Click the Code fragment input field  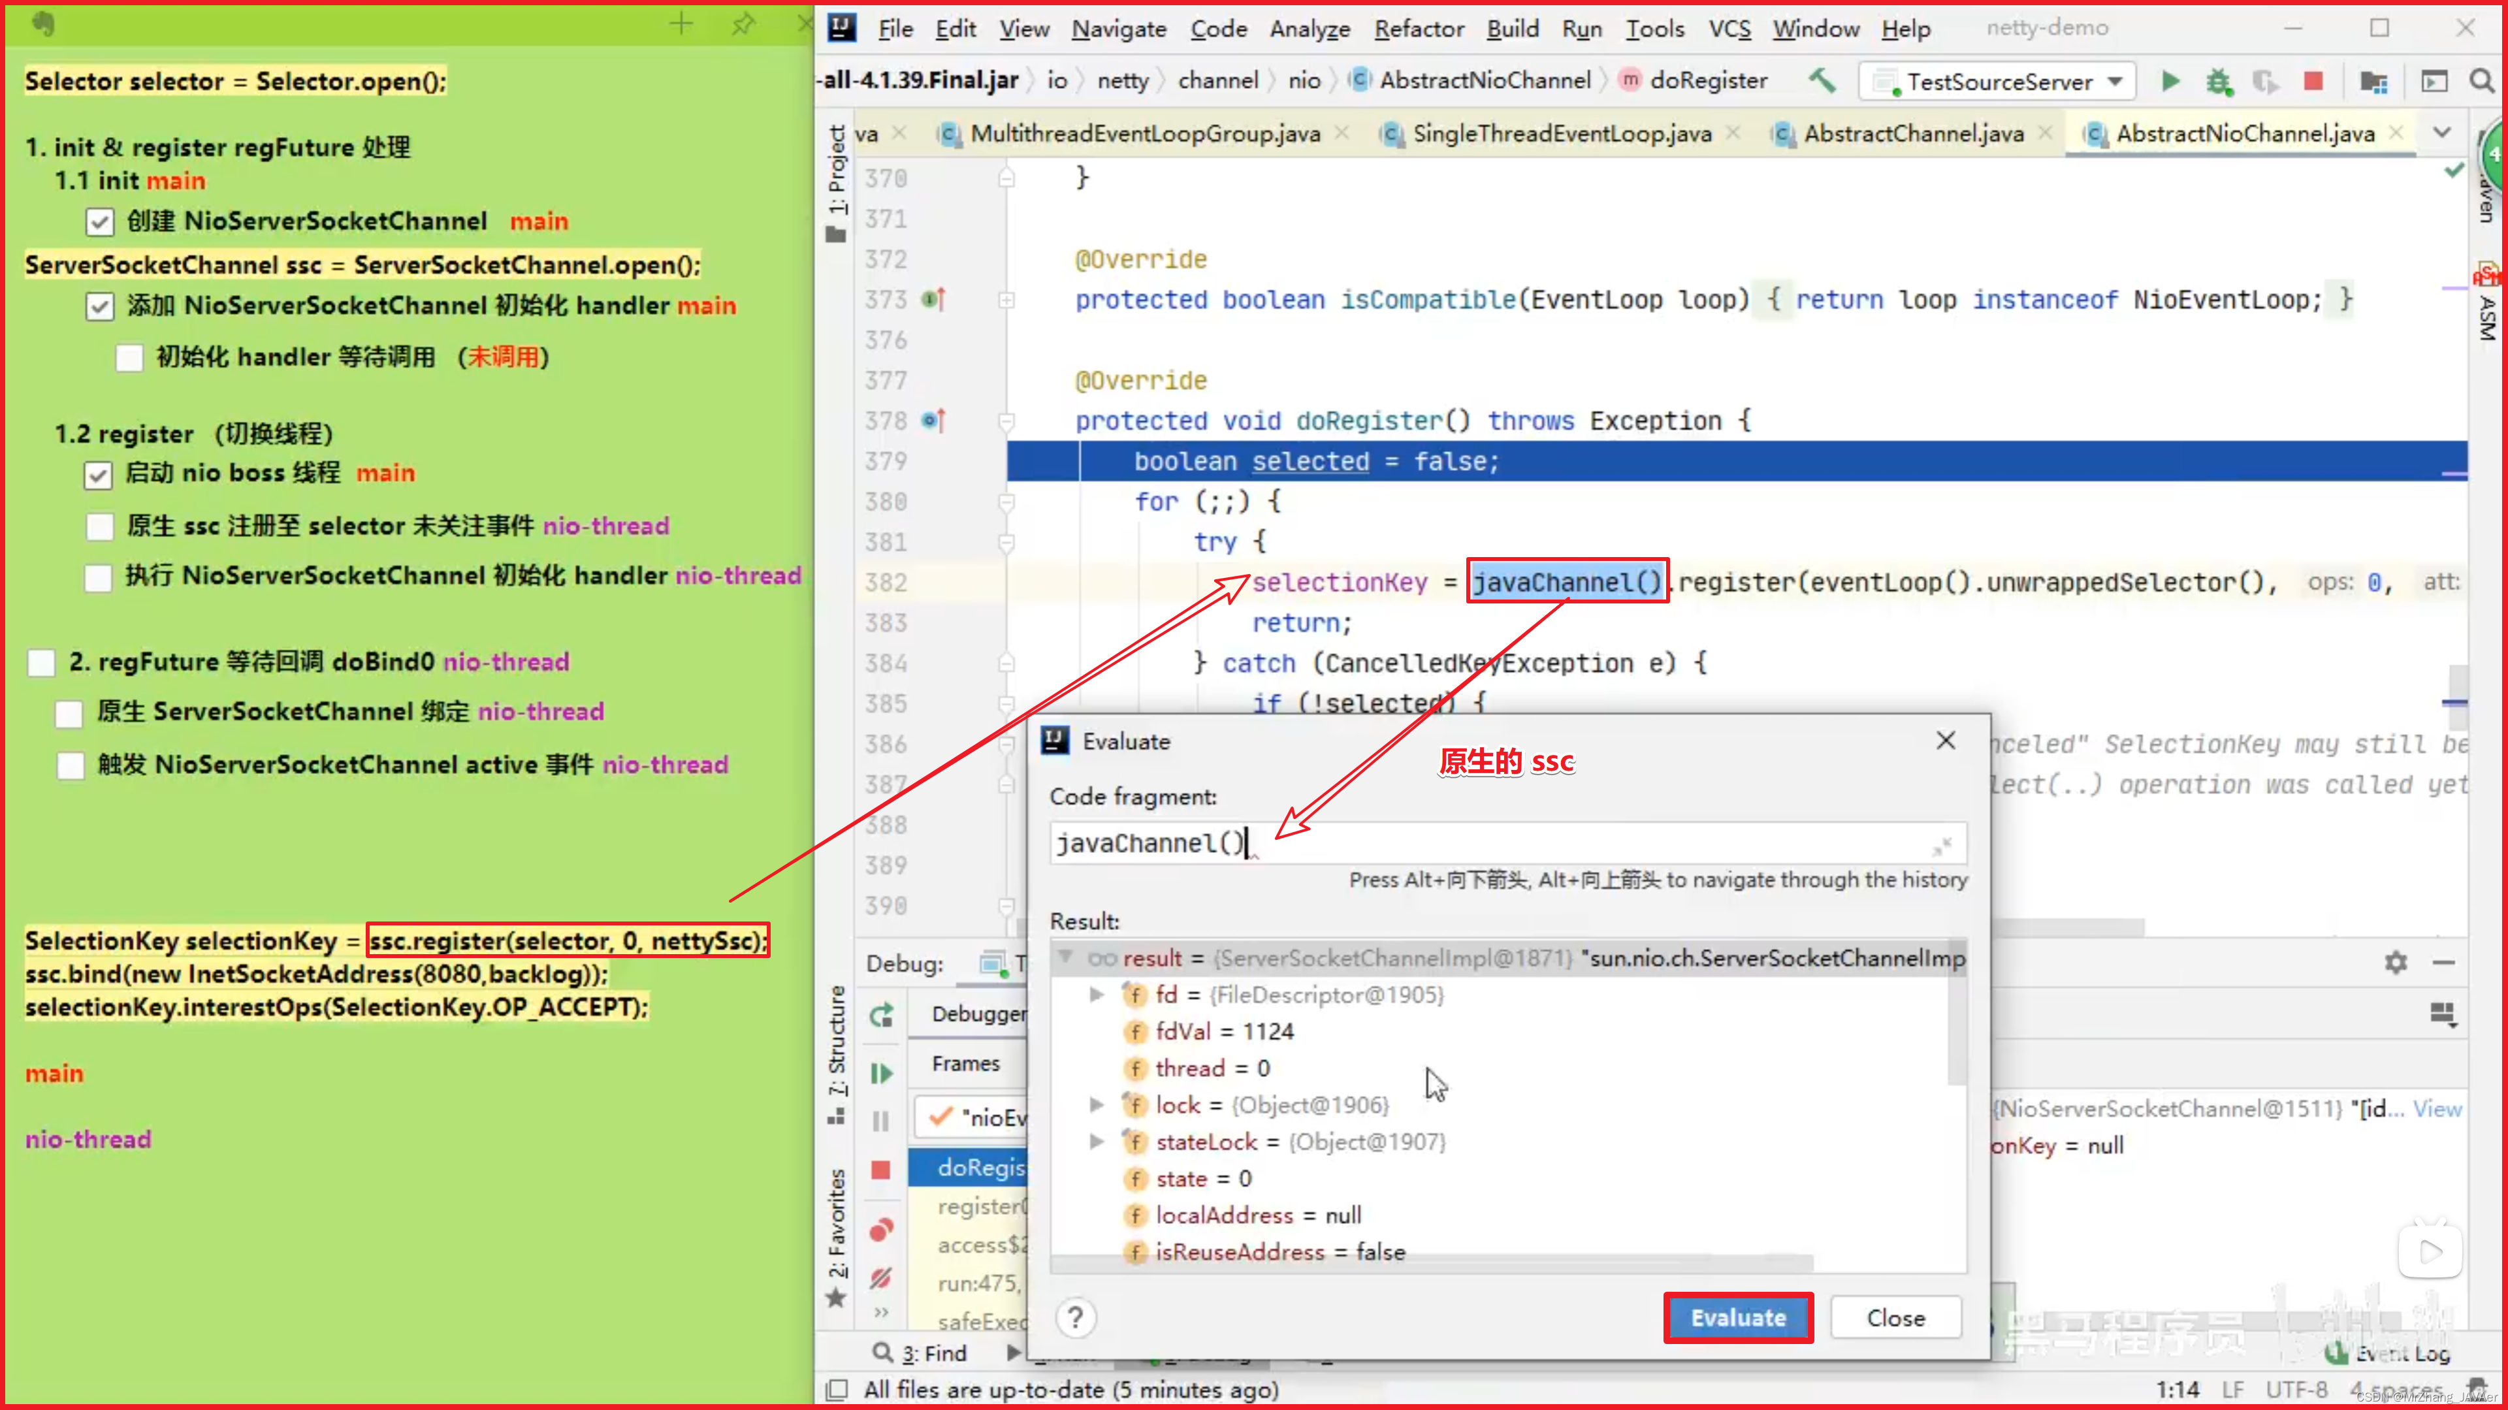click(1507, 843)
